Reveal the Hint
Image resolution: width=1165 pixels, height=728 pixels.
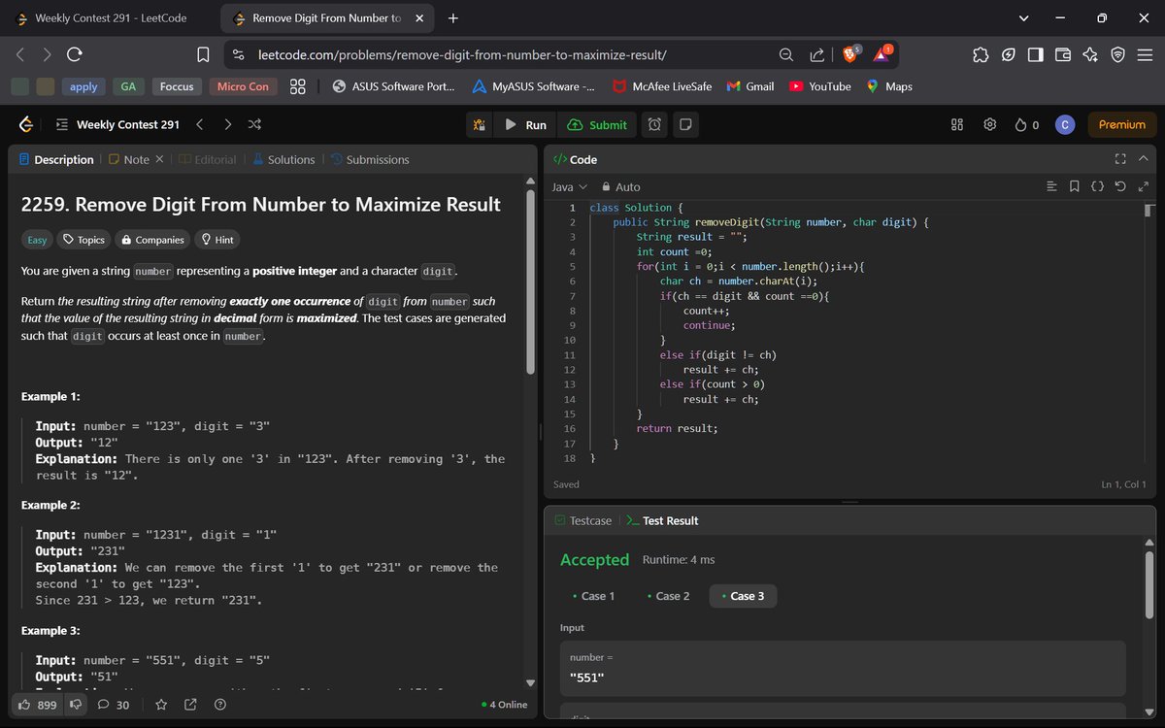[216, 240]
